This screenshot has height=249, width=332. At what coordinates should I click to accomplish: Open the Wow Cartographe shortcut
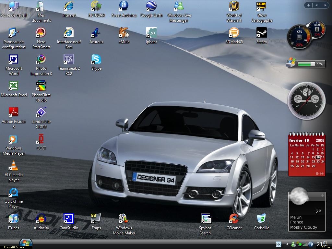(x=262, y=6)
